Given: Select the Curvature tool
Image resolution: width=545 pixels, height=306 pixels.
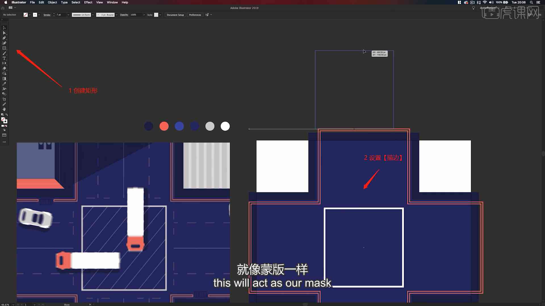Looking at the screenshot, I should point(4,43).
